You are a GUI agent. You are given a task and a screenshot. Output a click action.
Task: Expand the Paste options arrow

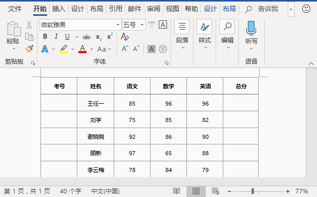(x=13, y=48)
